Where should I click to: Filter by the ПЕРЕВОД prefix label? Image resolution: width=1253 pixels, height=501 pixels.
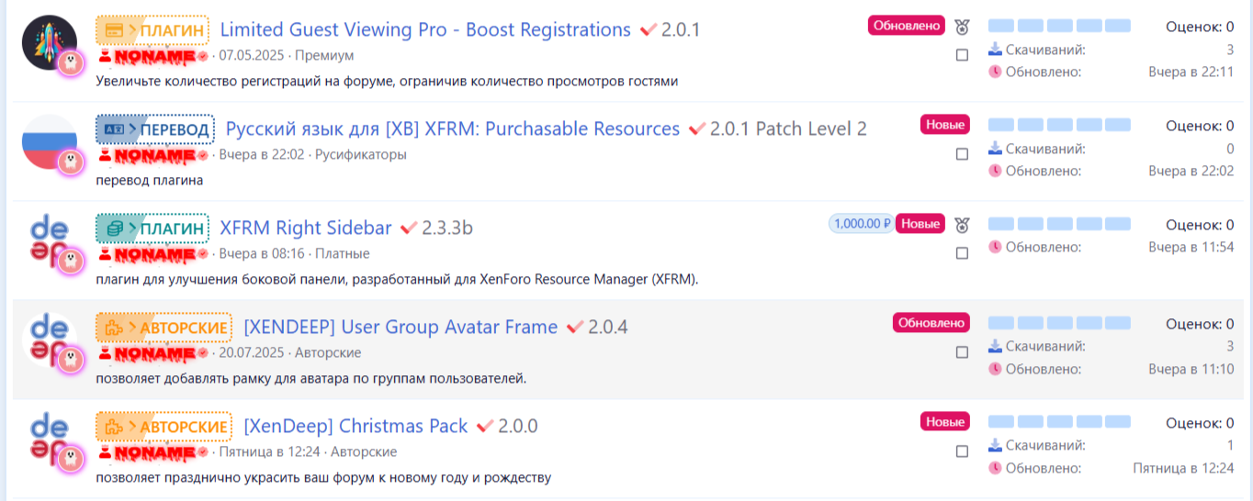pyautogui.click(x=154, y=129)
